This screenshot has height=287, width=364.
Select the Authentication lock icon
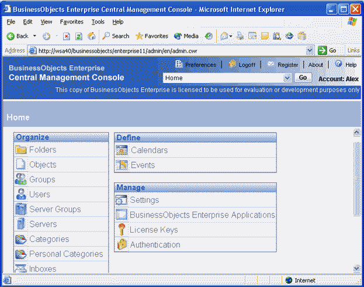(122, 244)
